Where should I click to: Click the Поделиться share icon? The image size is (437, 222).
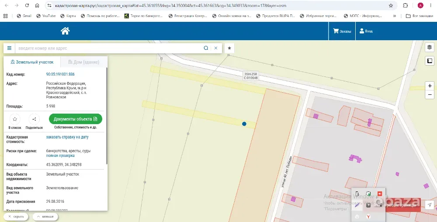point(34,119)
